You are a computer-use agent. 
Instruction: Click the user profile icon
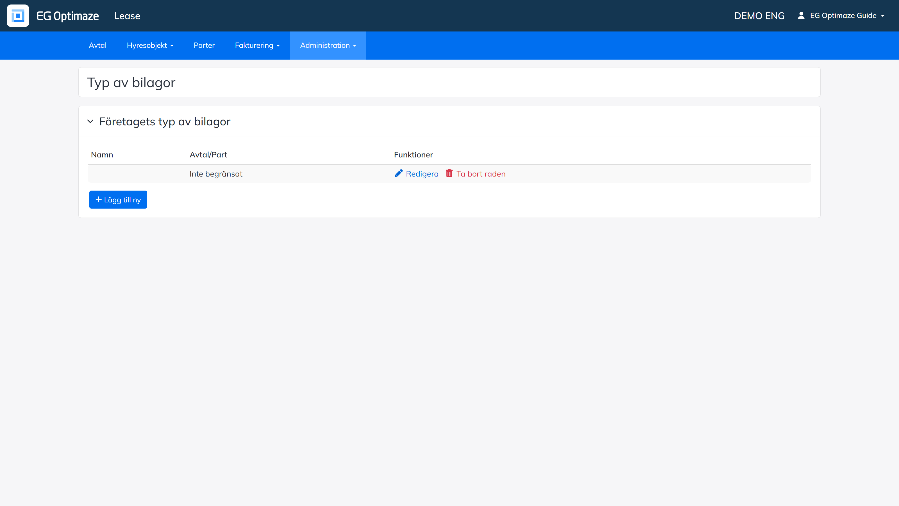(x=801, y=15)
